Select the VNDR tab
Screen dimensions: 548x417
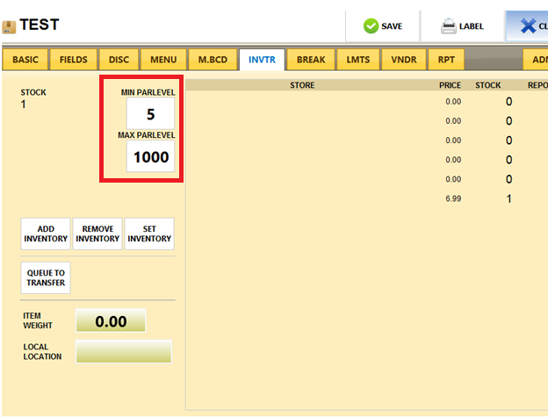[404, 60]
